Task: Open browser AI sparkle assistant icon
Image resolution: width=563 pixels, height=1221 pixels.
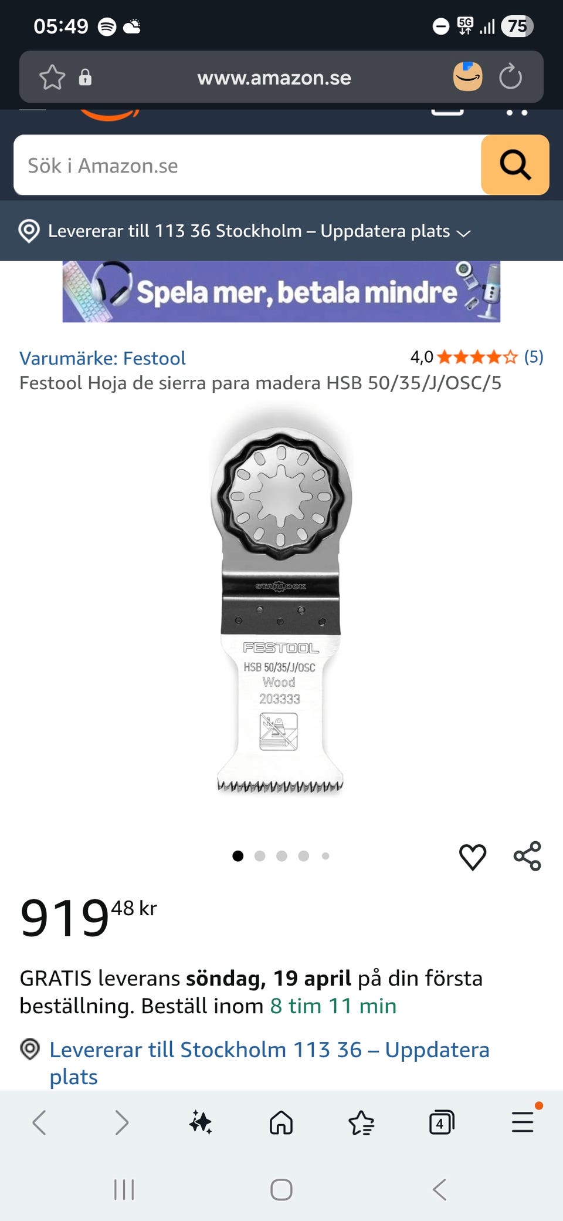Action: click(x=201, y=1122)
